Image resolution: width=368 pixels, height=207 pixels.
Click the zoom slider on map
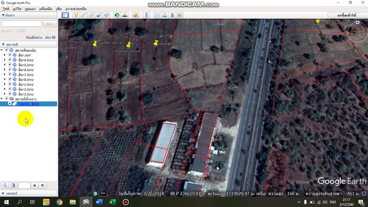(x=358, y=93)
